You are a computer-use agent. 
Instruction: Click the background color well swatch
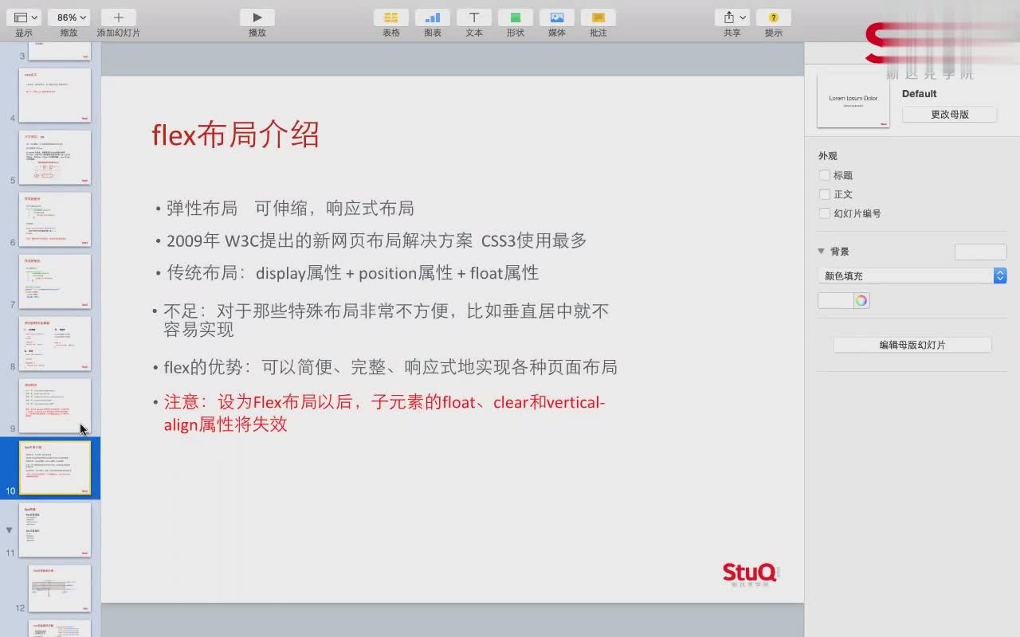[x=835, y=300]
